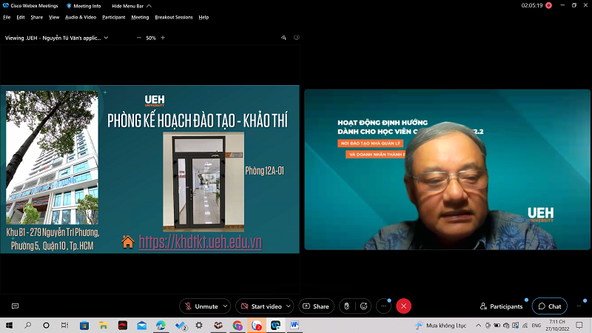Leave meeting with red X button
Image resolution: width=592 pixels, height=333 pixels.
point(403,306)
